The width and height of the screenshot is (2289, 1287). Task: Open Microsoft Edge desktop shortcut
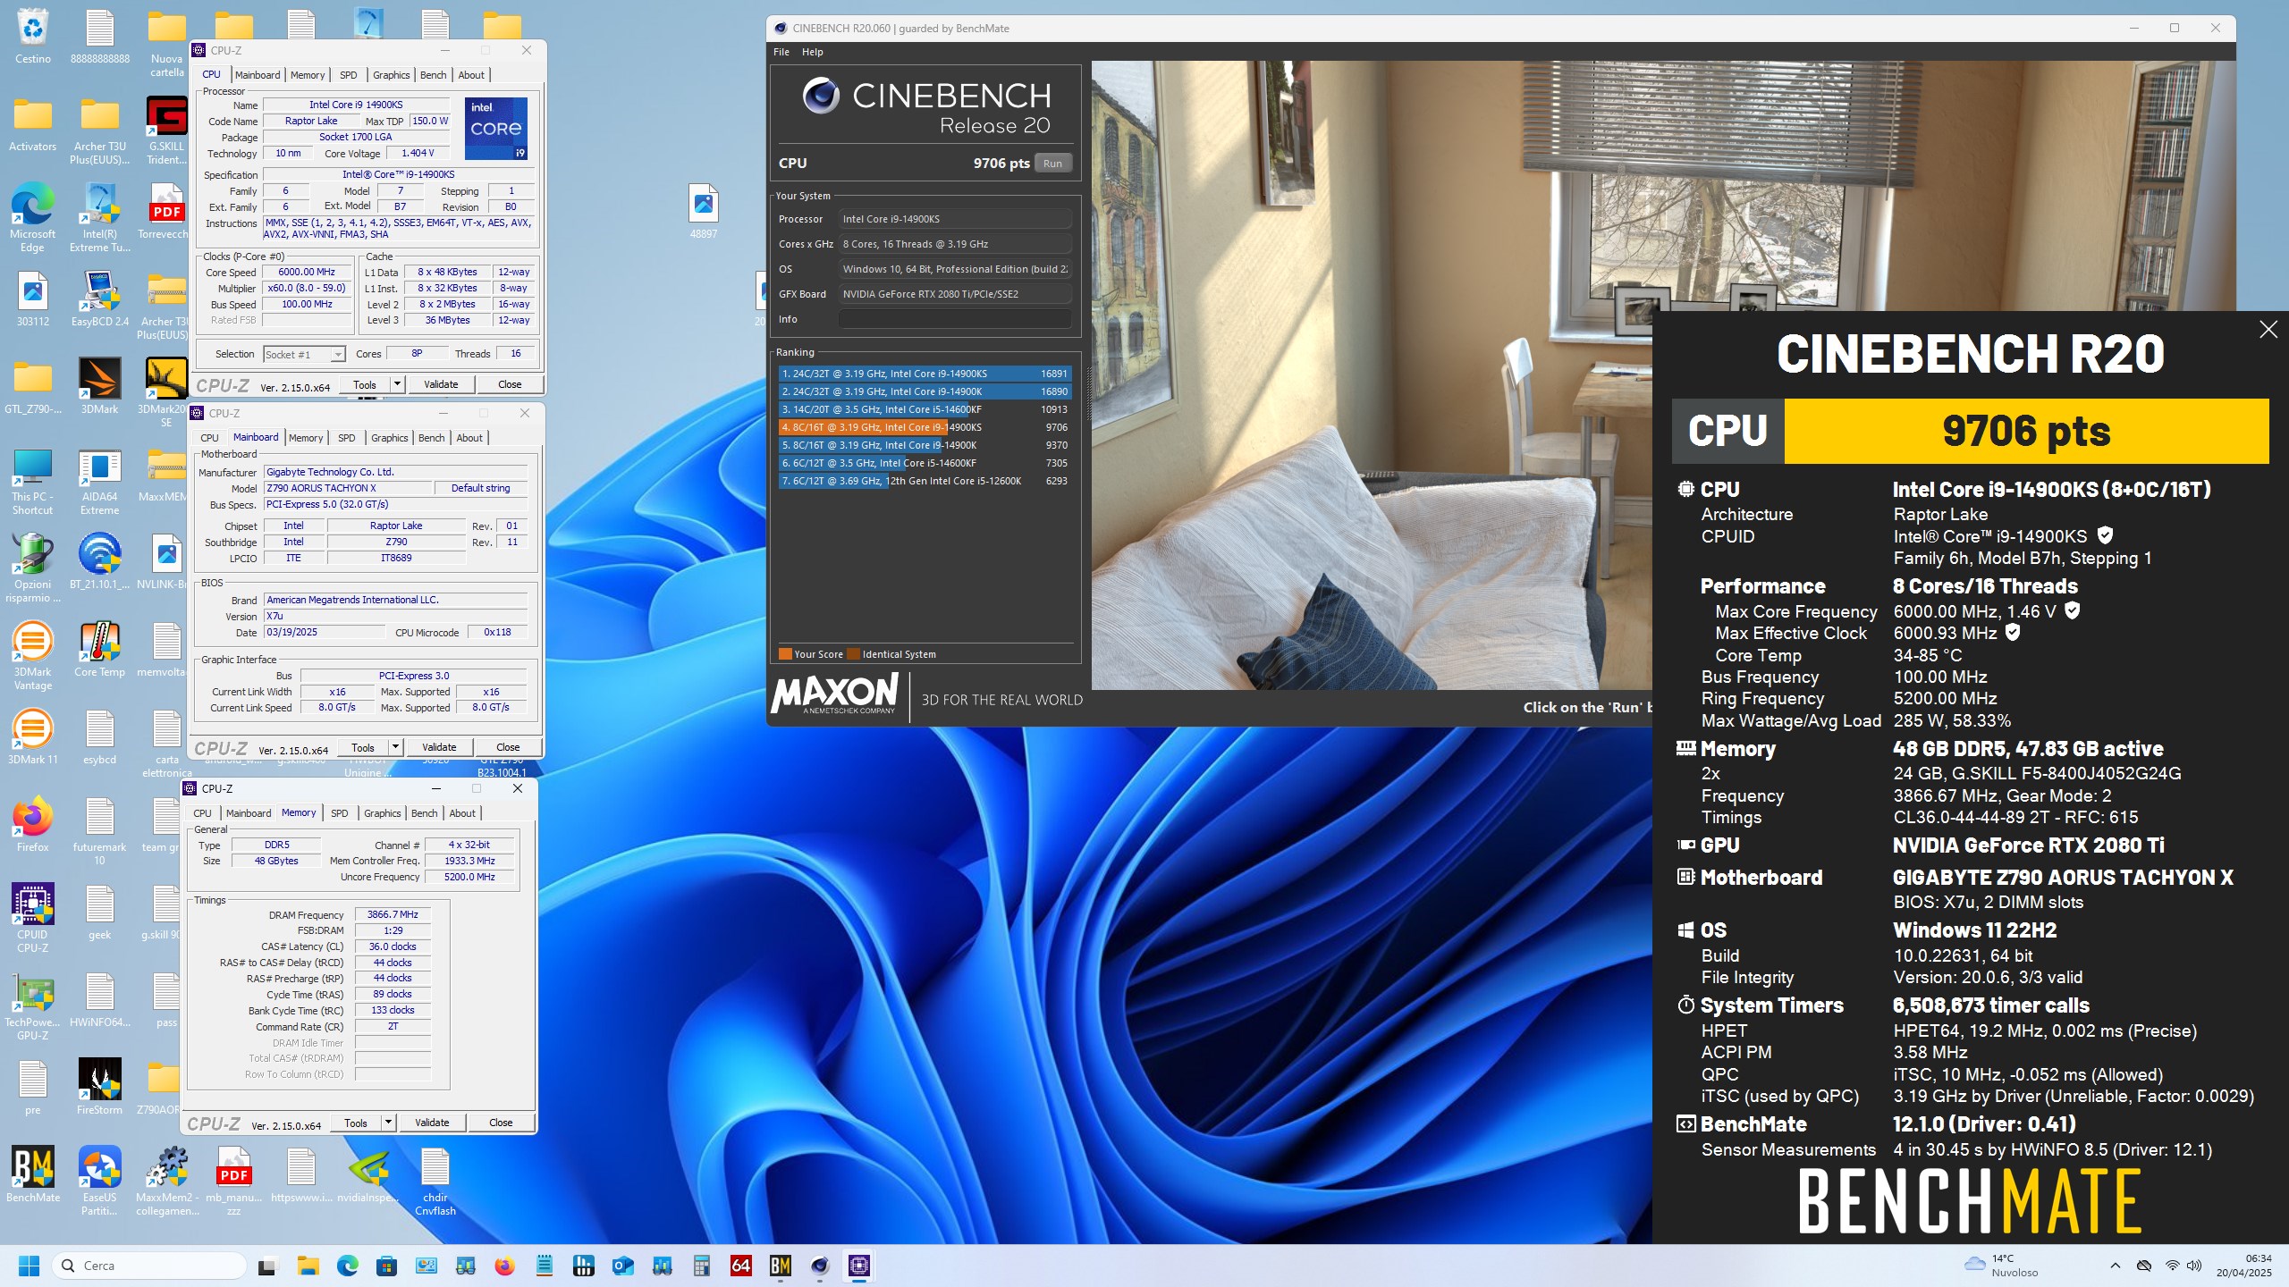coord(32,217)
